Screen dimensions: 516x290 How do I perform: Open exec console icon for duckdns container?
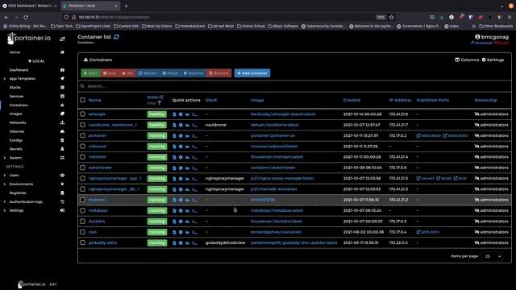194,222
